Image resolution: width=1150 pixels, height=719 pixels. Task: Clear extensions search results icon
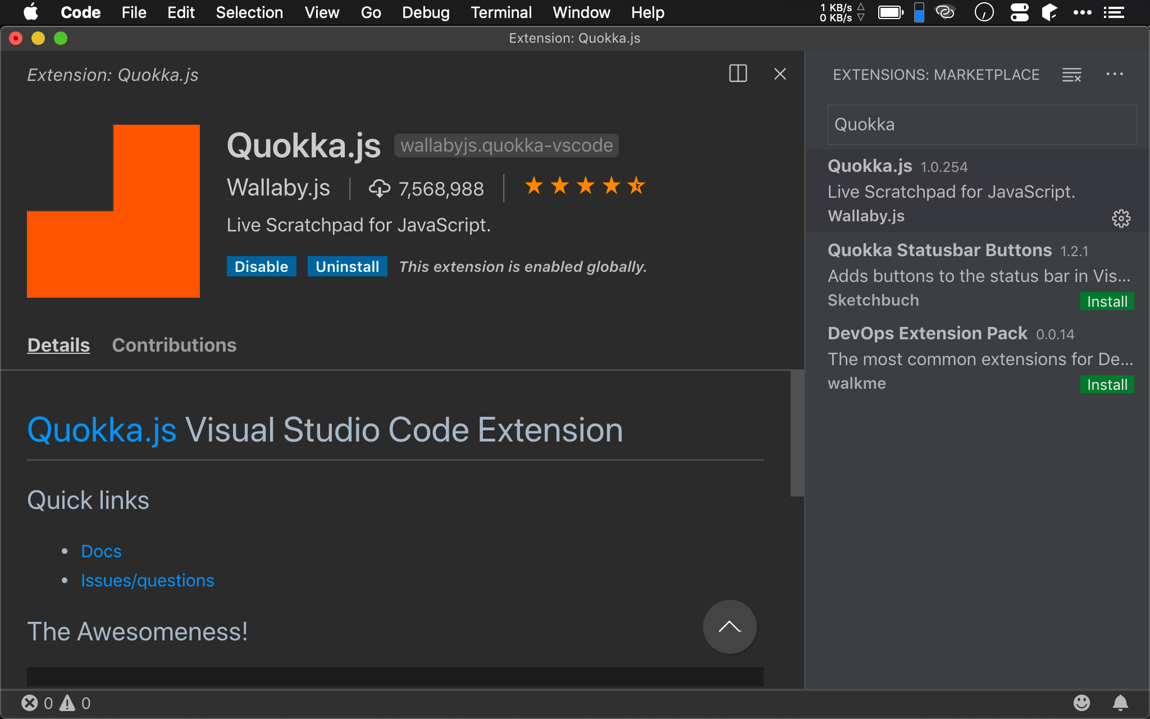(x=1071, y=75)
